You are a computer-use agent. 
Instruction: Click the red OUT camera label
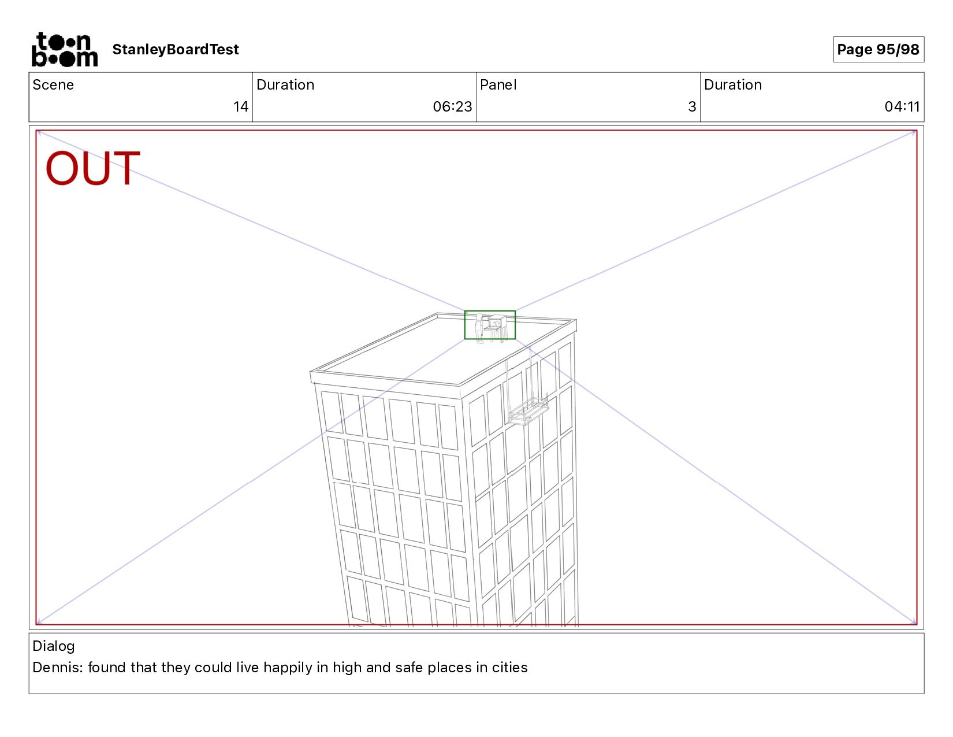(x=92, y=168)
